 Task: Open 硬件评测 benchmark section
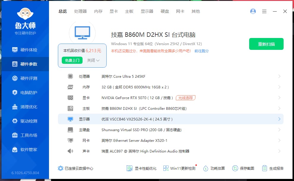point(25,78)
